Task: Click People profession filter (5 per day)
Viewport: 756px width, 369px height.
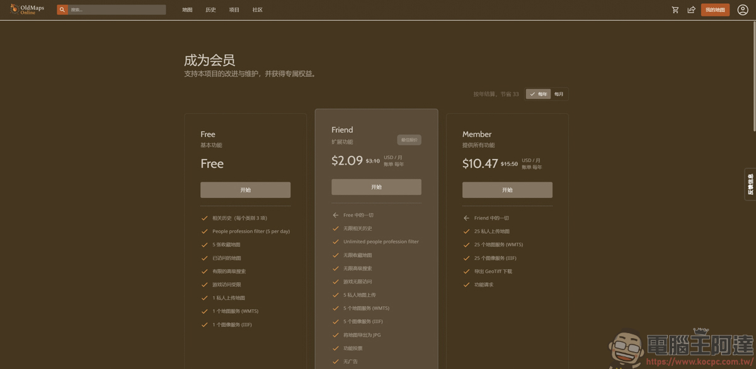Action: [x=251, y=231]
